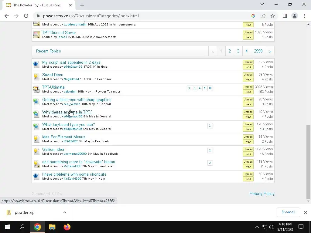Open page 2 of the 'Gallium idea' thread
The height and width of the screenshot is (233, 311).
[x=210, y=150]
